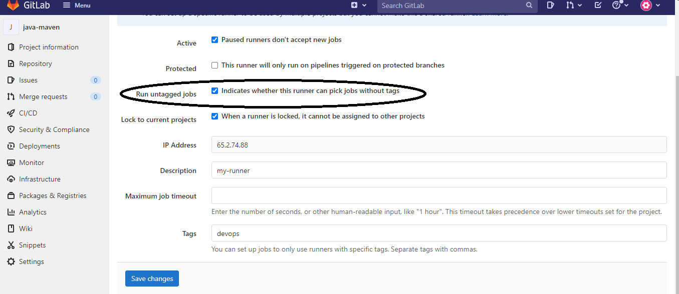
Task: Click the Issues counter badge showing zero
Action: [95, 80]
